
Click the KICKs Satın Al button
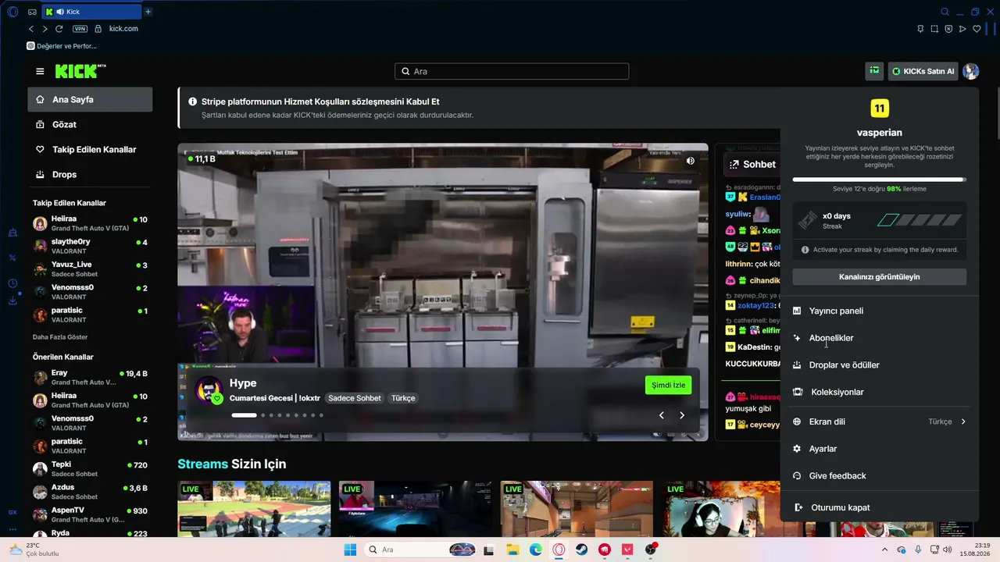tap(923, 71)
